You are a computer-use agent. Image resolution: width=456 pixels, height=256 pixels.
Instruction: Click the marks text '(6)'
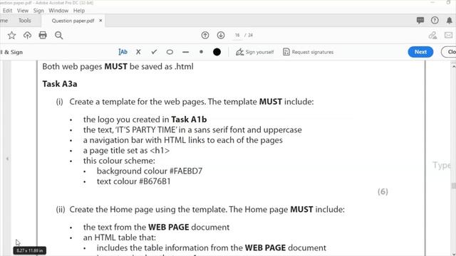pyautogui.click(x=383, y=191)
